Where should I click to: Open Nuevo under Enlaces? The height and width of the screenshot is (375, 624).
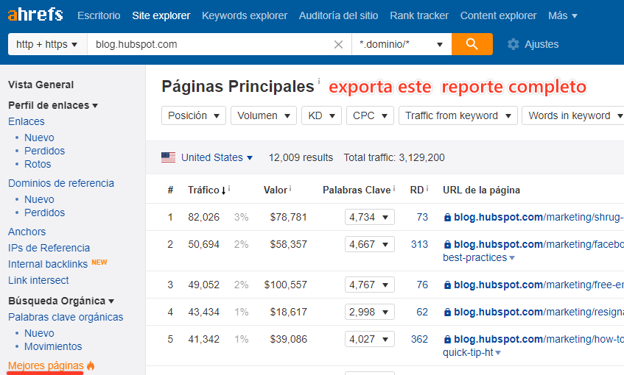(39, 137)
